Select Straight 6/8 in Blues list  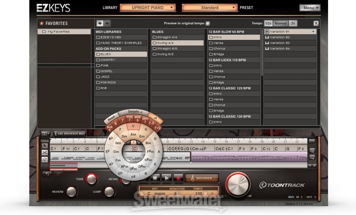point(178,48)
